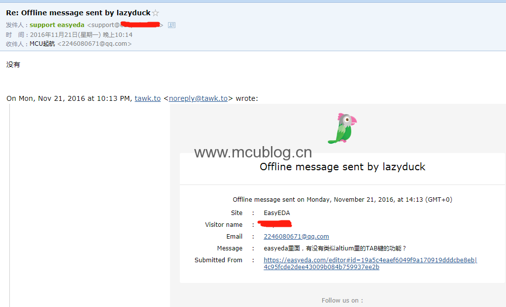
Task: Click the redacted visitor name field
Action: pyautogui.click(x=274, y=224)
